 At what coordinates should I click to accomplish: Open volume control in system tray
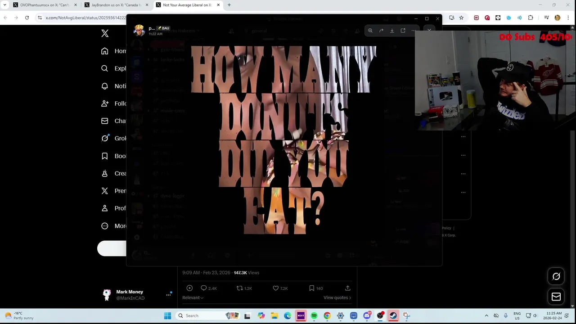[535, 315]
